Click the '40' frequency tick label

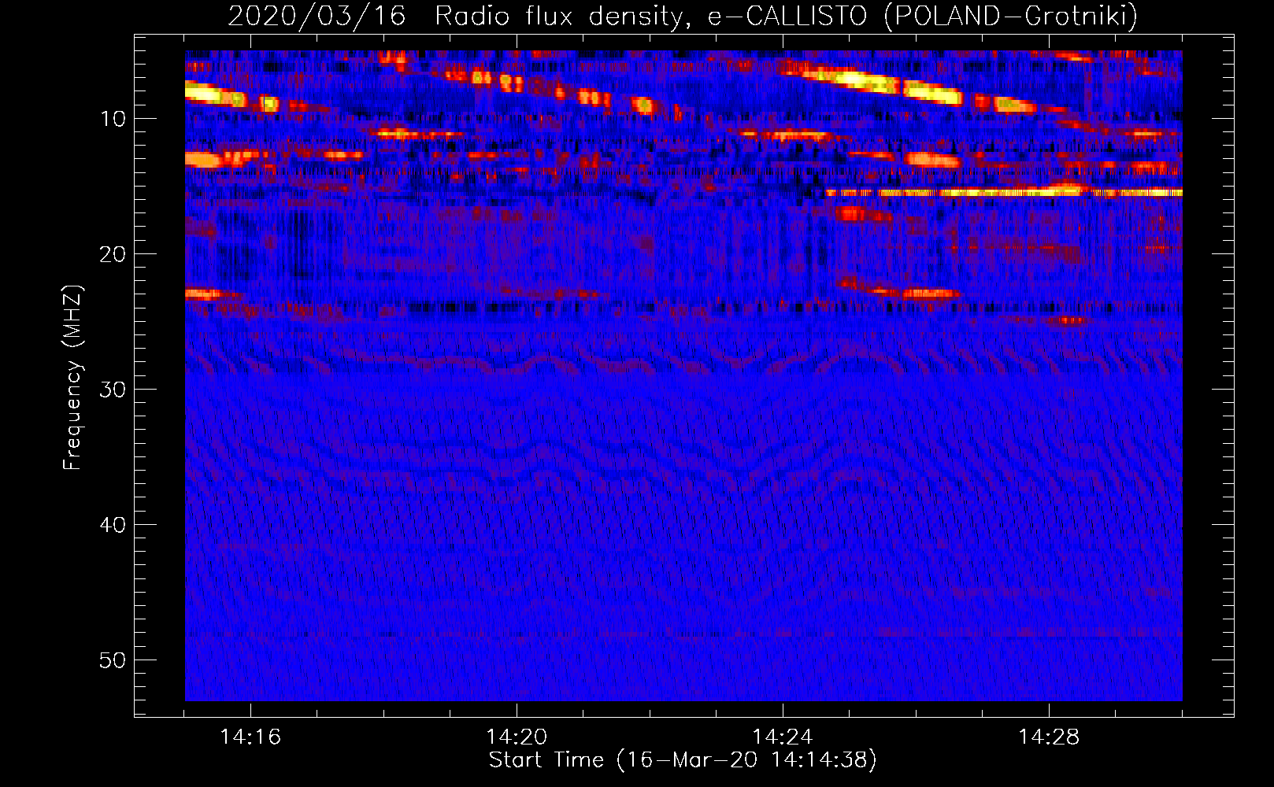(x=113, y=525)
